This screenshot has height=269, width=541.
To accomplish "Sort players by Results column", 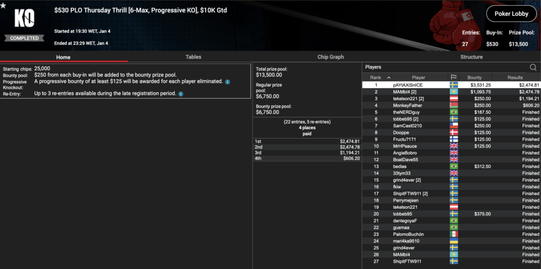I will pos(515,78).
